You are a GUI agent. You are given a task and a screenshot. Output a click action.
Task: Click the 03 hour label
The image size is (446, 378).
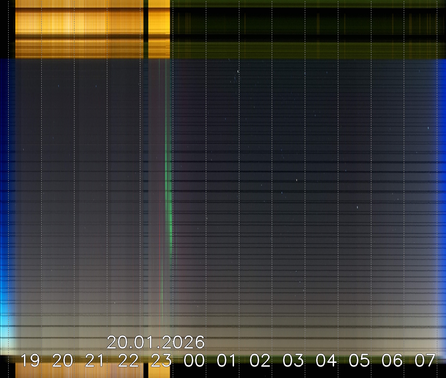(x=293, y=361)
